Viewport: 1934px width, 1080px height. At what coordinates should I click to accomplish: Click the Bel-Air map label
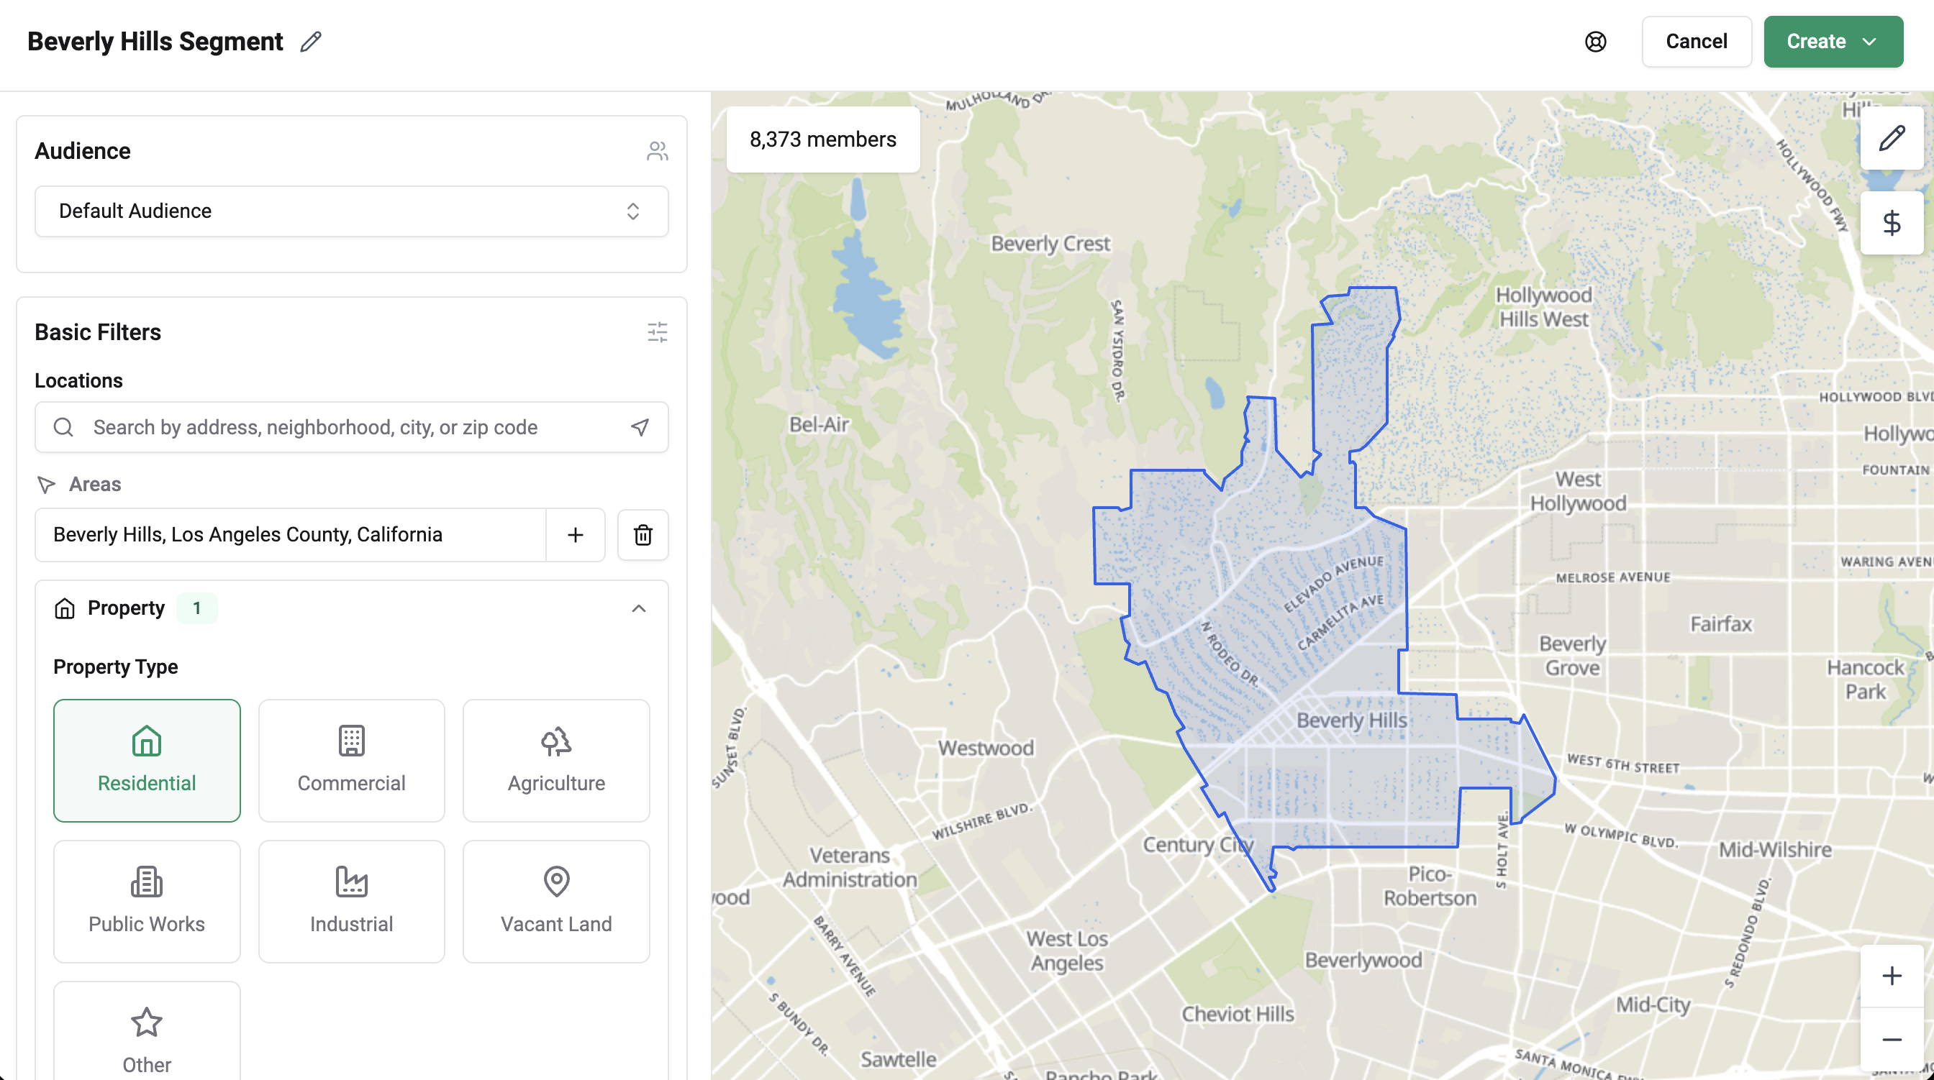819,424
